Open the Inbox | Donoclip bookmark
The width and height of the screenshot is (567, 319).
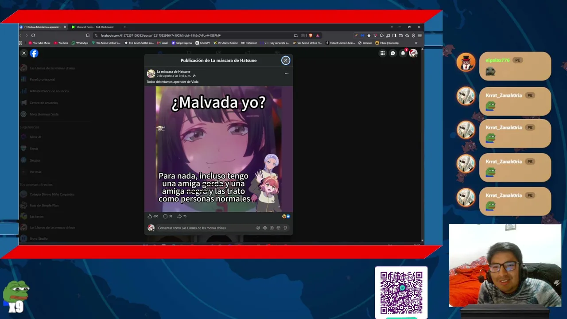[387, 43]
